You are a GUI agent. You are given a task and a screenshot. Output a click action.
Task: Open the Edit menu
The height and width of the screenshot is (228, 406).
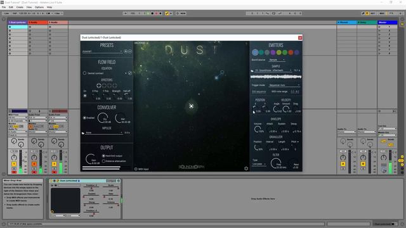click(11, 7)
